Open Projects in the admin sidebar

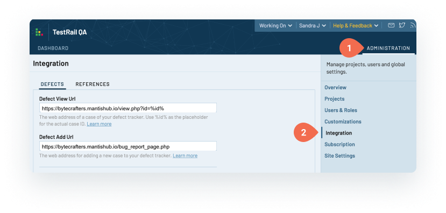335,98
